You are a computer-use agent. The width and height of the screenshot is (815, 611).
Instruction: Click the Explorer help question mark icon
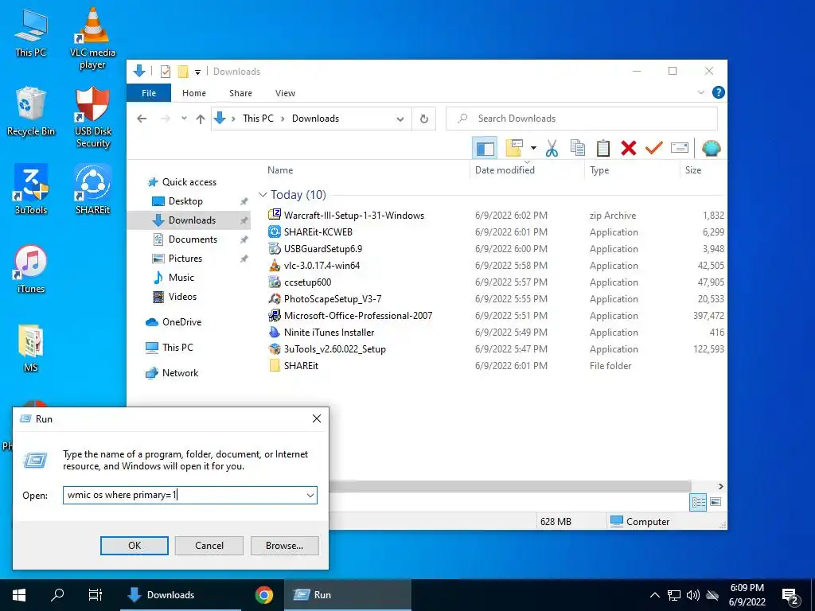[719, 92]
